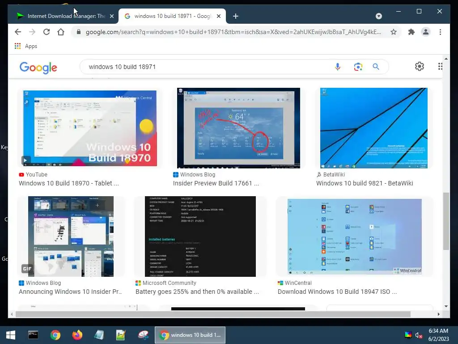458x344 pixels.
Task: Open the Insider Preview Build 17661 image
Action: [238, 128]
